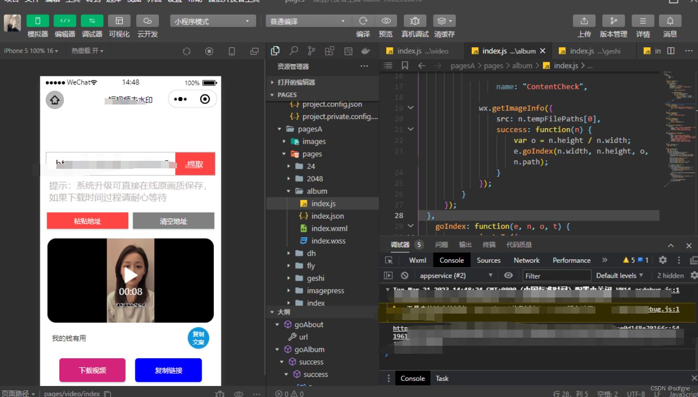Click the console Filter input field
Screen dimensions: 698x397
(x=557, y=275)
